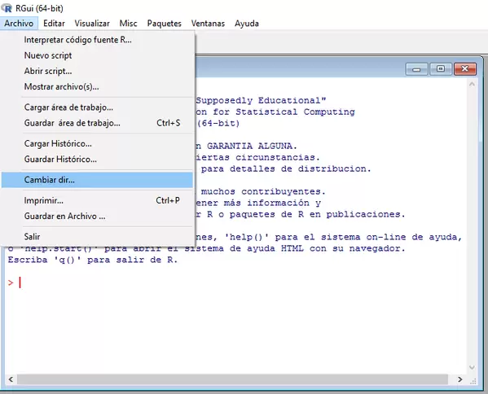Open the Ventanas menu
The height and width of the screenshot is (394, 488).
click(208, 24)
